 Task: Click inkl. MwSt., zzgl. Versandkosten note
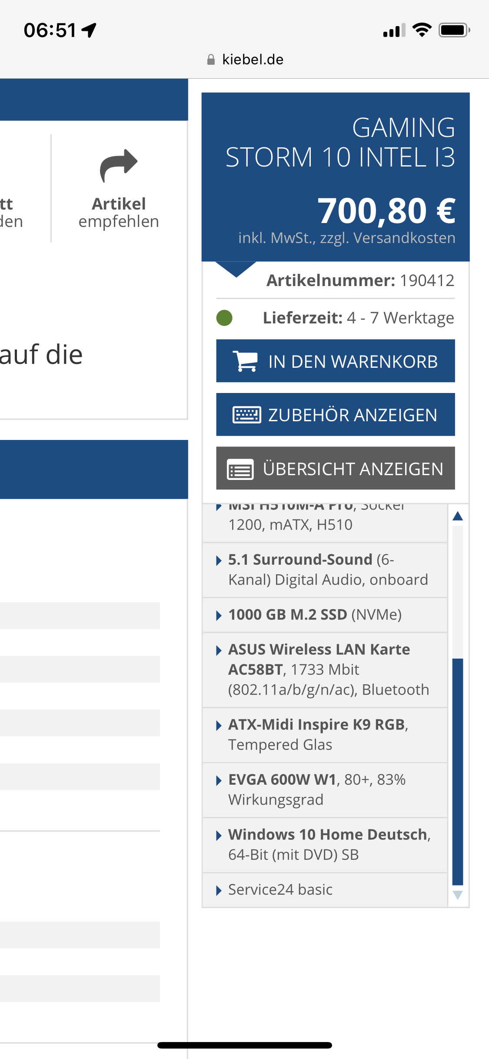[347, 238]
